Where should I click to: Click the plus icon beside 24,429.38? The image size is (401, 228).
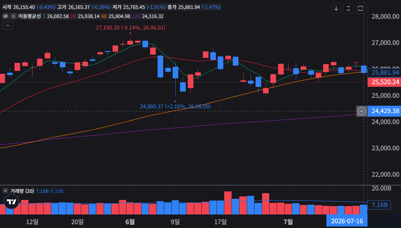click(362, 111)
